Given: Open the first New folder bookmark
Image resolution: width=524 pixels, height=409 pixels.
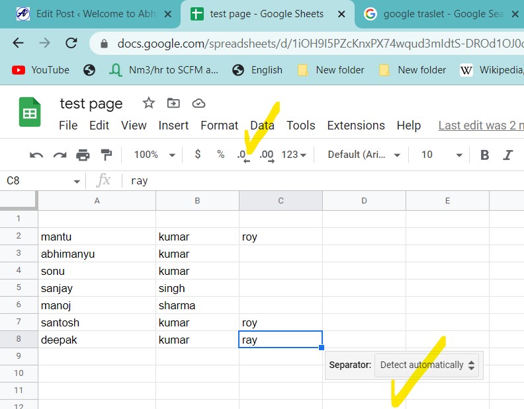Looking at the screenshot, I should (331, 70).
